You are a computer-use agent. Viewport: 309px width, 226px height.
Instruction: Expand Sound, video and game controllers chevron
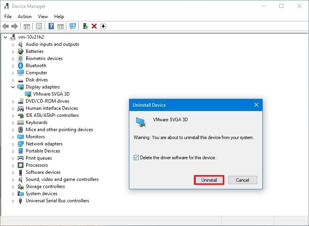[x=13, y=179]
